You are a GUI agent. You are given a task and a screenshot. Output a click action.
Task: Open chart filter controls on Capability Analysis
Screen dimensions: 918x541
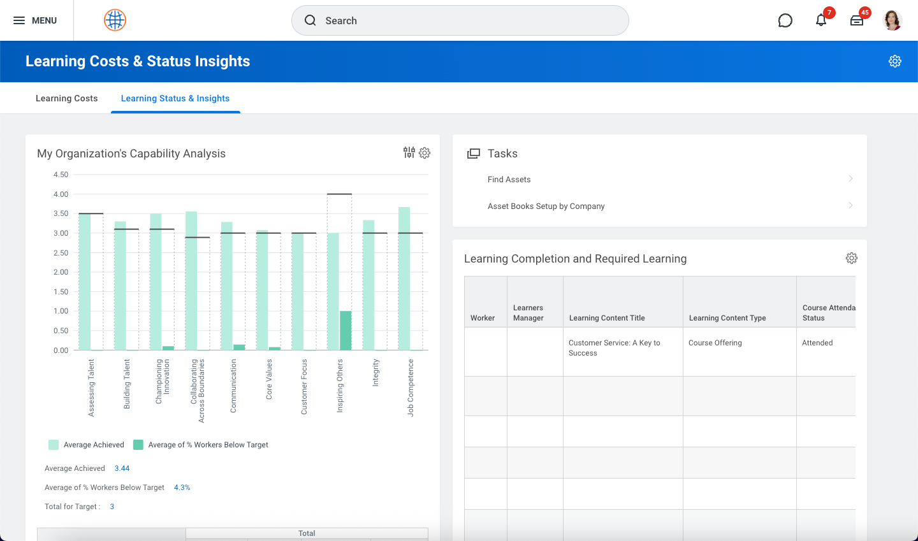pyautogui.click(x=409, y=153)
